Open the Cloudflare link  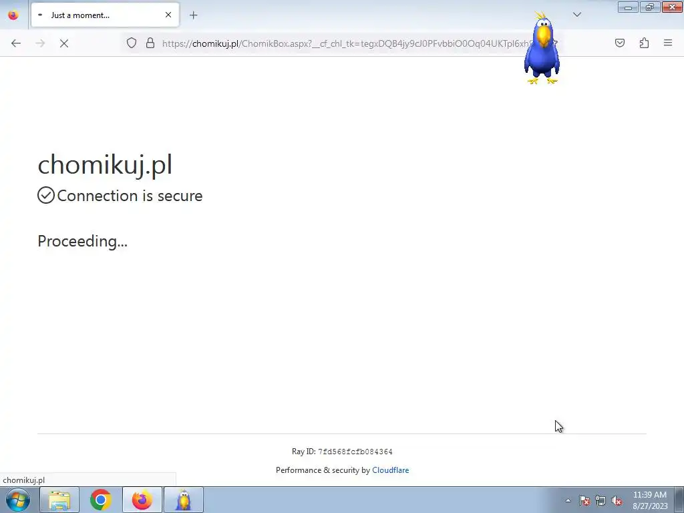[390, 470]
